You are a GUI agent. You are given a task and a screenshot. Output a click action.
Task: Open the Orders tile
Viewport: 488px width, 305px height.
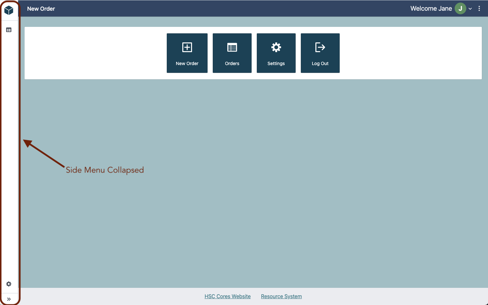point(232,53)
